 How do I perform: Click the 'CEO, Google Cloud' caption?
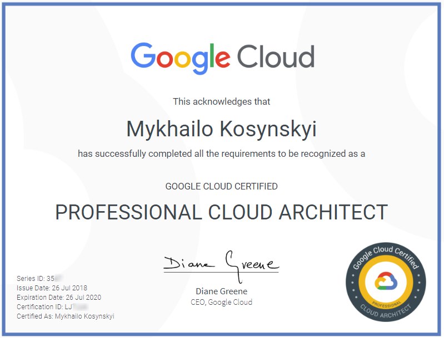pyautogui.click(x=221, y=302)
